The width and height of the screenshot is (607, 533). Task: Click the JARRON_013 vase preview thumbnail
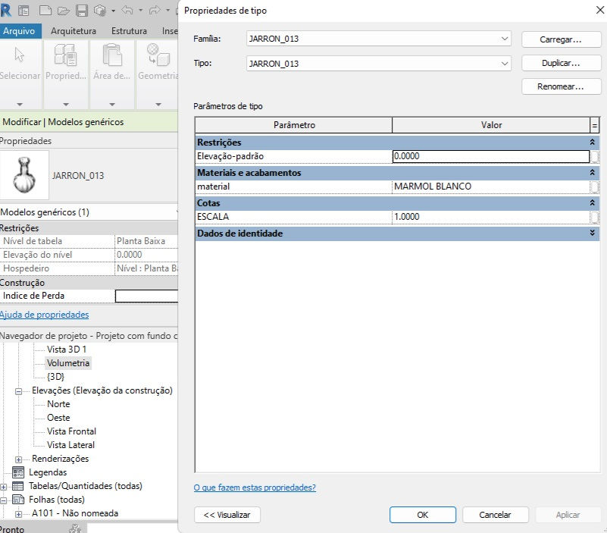click(x=24, y=175)
